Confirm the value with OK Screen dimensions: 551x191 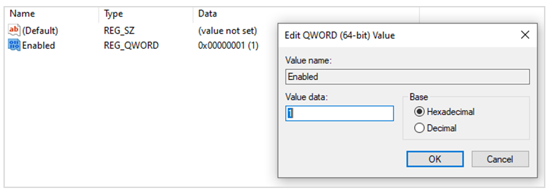(x=435, y=159)
